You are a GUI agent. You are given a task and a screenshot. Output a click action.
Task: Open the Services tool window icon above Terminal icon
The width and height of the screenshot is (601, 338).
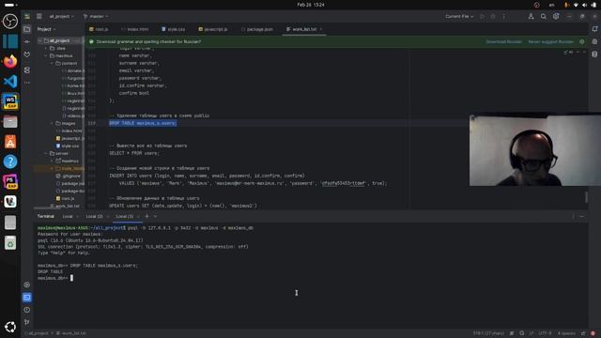[x=27, y=284]
